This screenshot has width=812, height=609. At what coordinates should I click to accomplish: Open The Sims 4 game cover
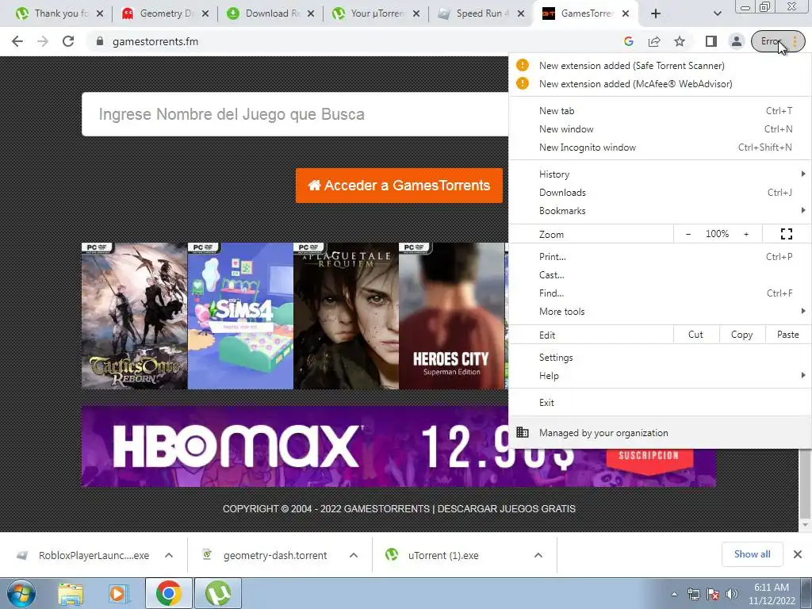(x=240, y=316)
